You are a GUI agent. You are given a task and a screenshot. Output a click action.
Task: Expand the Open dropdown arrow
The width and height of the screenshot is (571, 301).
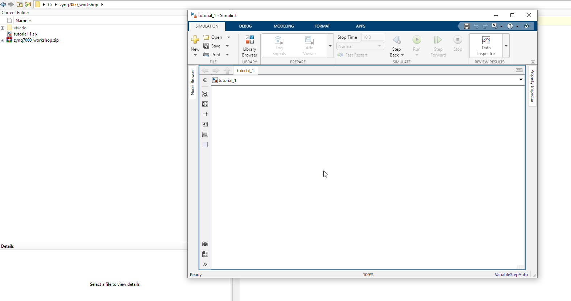coord(229,37)
